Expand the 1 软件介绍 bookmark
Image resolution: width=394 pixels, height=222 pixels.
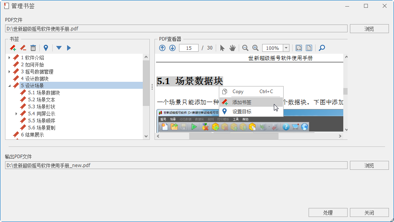[x=9, y=58]
